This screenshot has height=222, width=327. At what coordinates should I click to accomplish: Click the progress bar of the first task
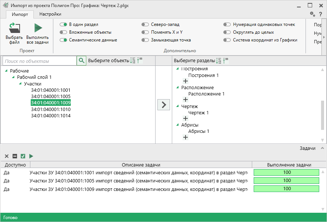tap(286, 172)
